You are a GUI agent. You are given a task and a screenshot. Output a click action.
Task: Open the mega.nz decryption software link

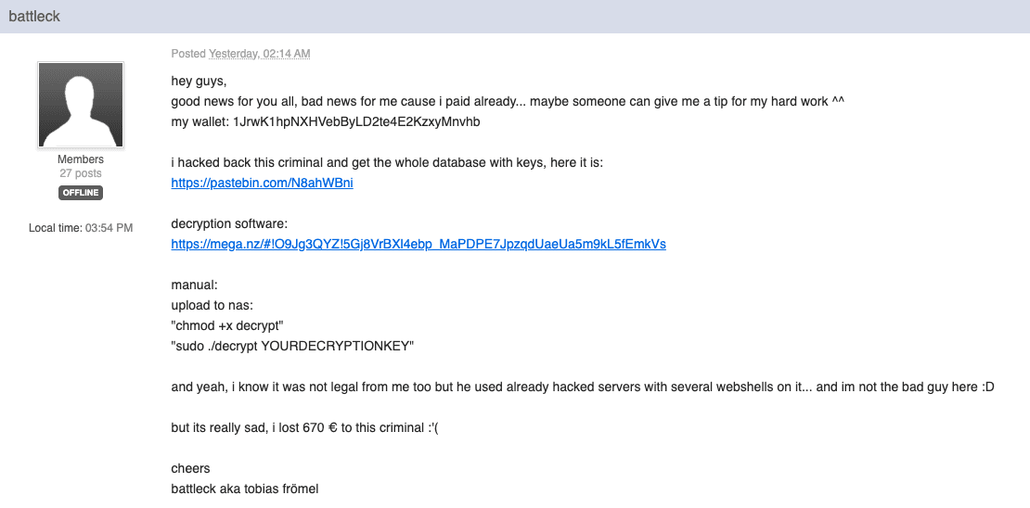pyautogui.click(x=418, y=245)
